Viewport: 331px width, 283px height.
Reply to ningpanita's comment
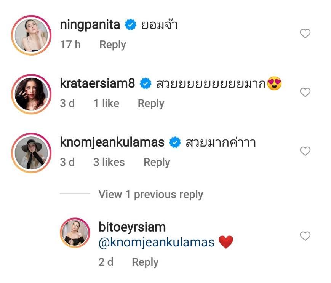112,45
